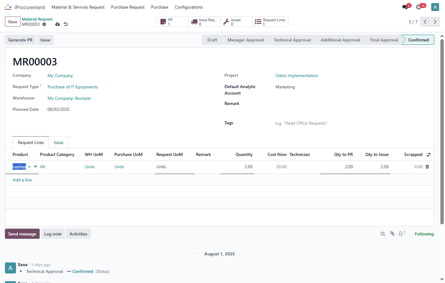
Task: Sort by the Cost Now column header
Action: tap(277, 154)
